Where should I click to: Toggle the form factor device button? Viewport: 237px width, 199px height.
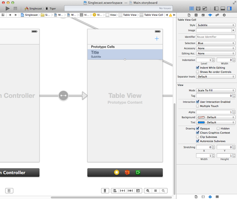click(x=105, y=191)
